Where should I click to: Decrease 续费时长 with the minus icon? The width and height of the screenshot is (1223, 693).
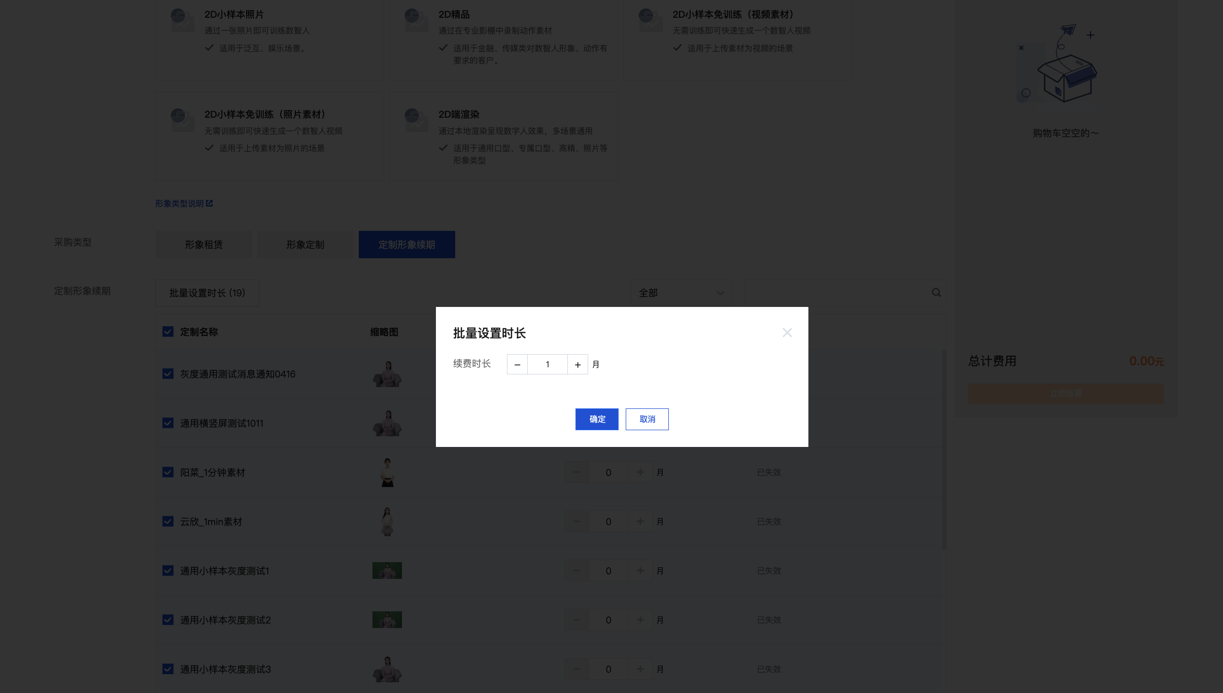[x=517, y=364]
